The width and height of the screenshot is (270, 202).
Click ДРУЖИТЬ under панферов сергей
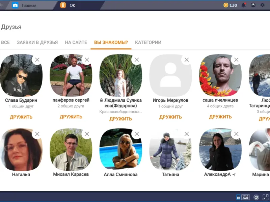click(71, 117)
